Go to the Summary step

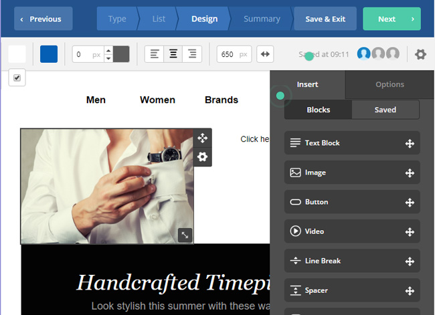coord(262,19)
